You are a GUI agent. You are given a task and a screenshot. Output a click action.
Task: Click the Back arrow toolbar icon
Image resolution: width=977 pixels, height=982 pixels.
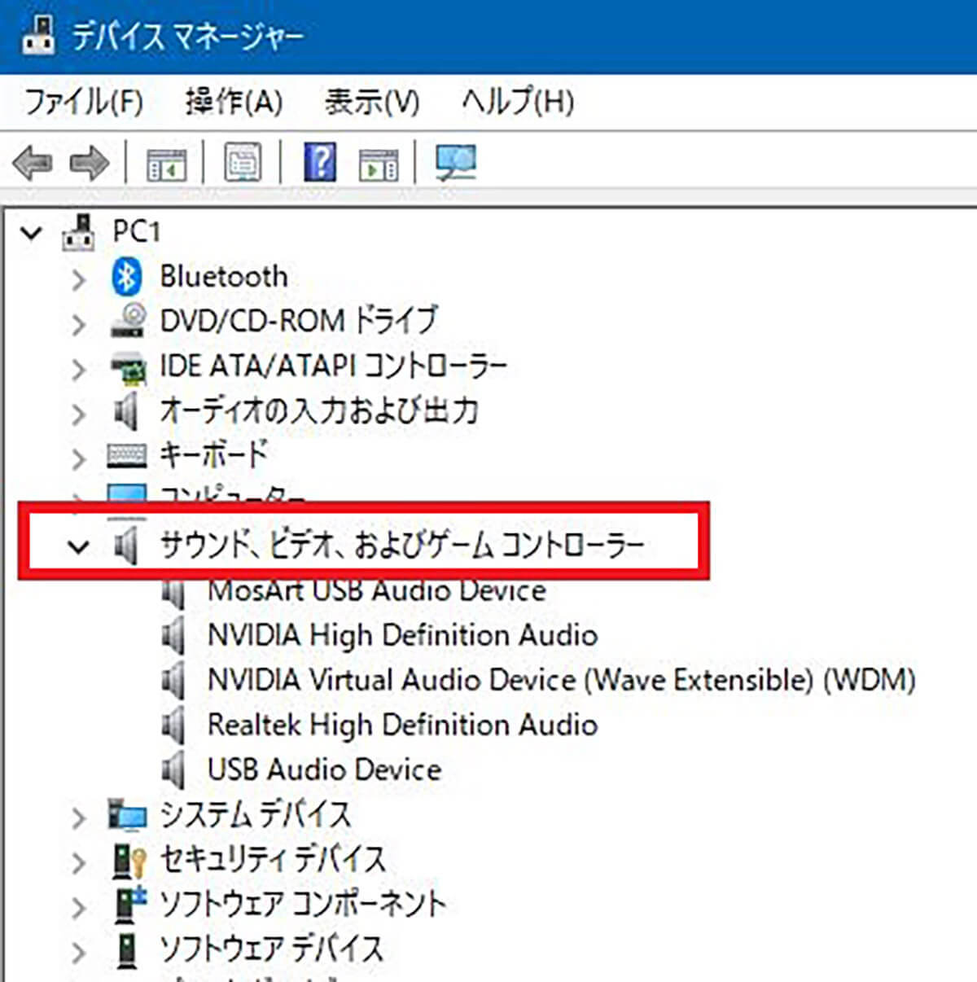click(x=33, y=163)
